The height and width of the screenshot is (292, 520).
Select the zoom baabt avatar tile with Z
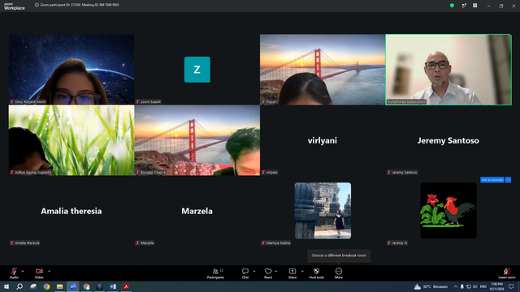(197, 70)
